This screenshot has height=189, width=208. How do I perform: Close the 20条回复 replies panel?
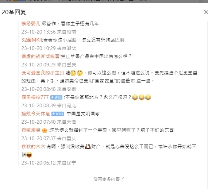tap(206, 12)
